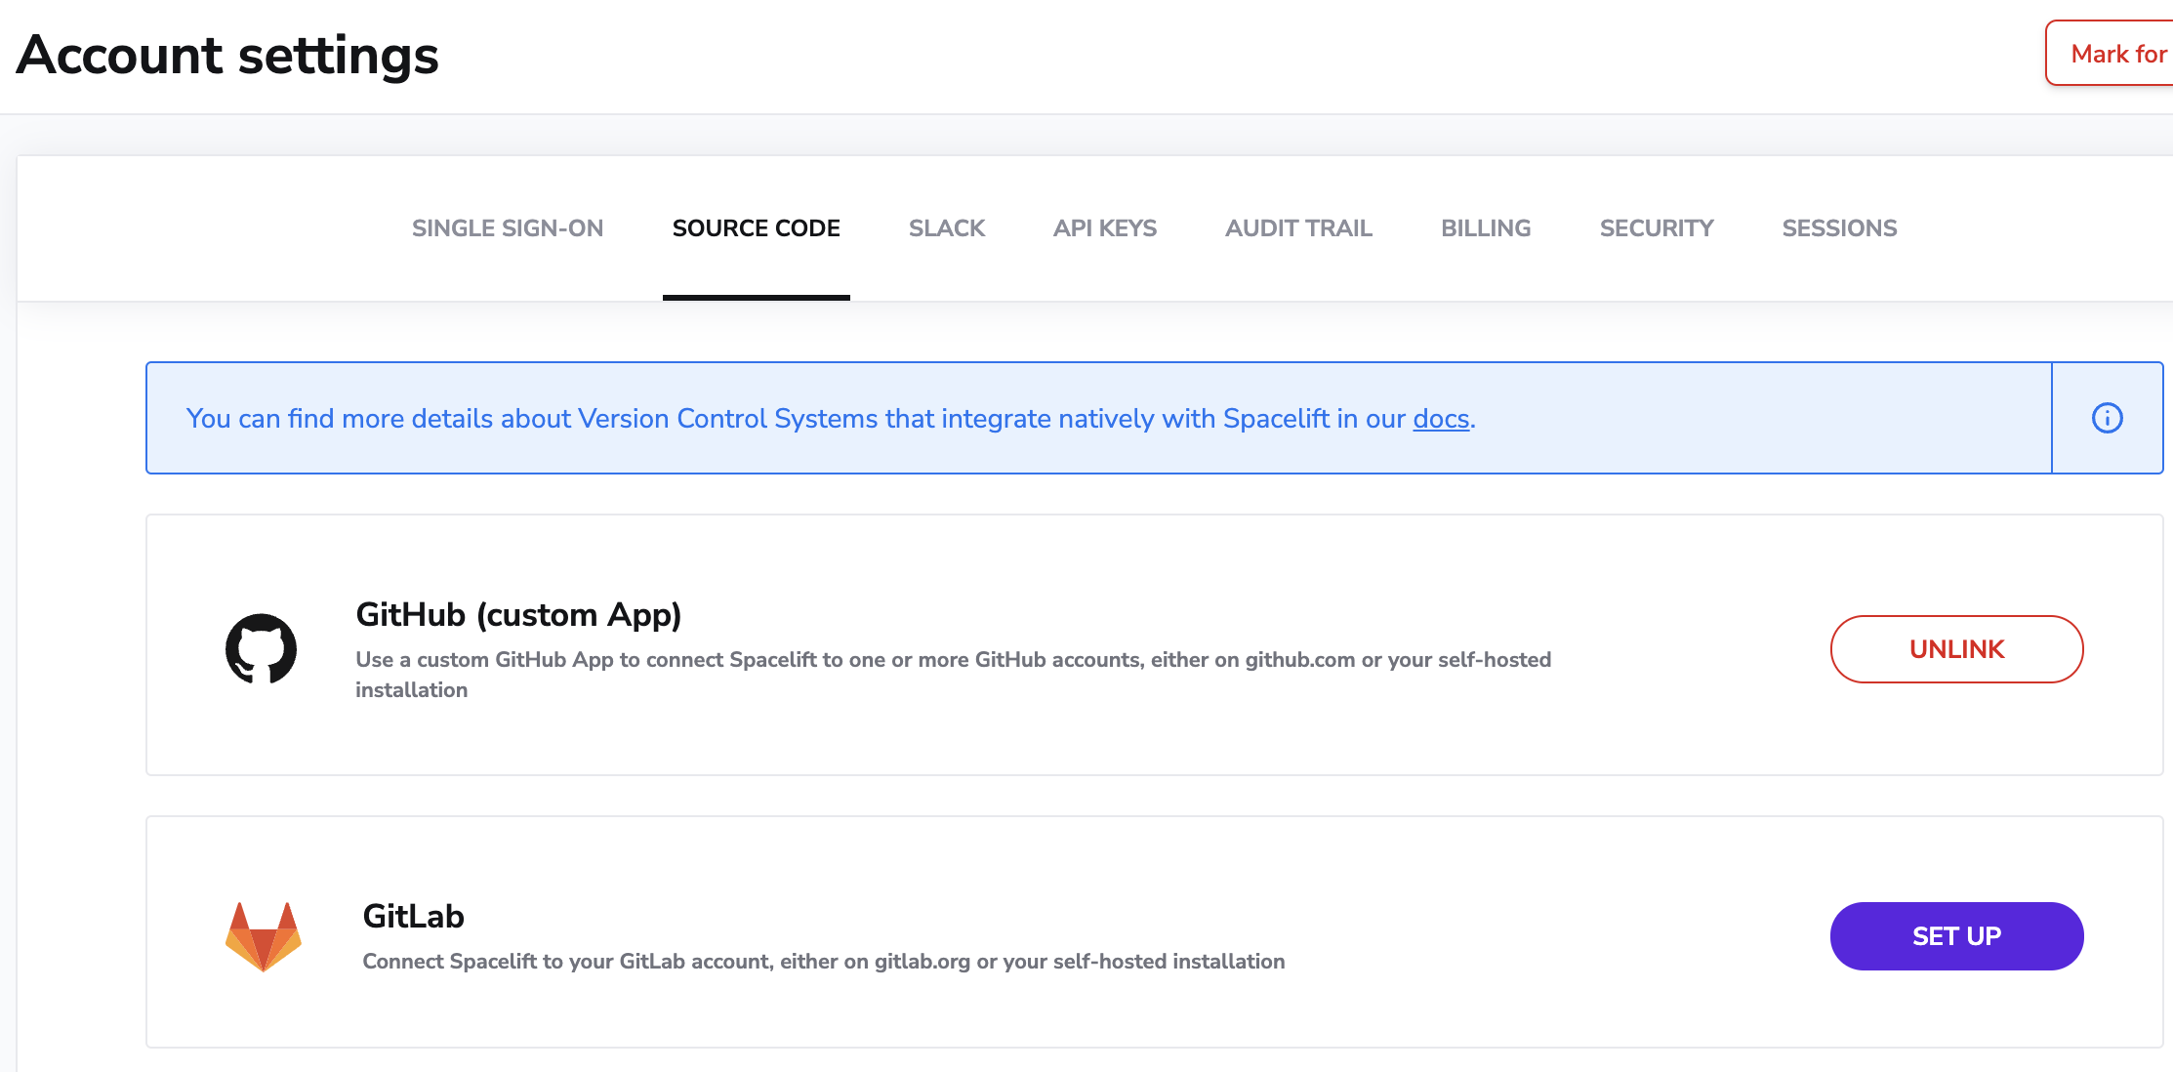Click the info icon on the banner
2173x1072 pixels.
coord(2108,418)
